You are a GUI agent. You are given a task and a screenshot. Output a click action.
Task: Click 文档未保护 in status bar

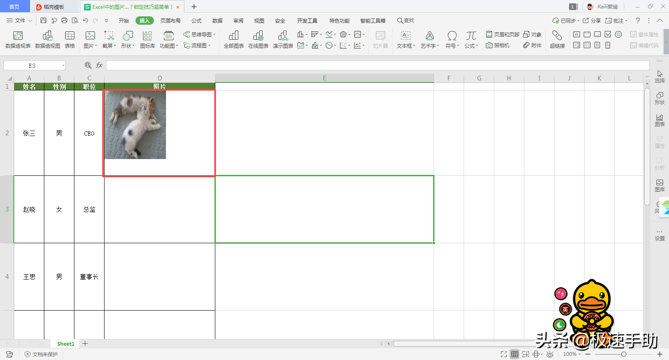(x=41, y=354)
